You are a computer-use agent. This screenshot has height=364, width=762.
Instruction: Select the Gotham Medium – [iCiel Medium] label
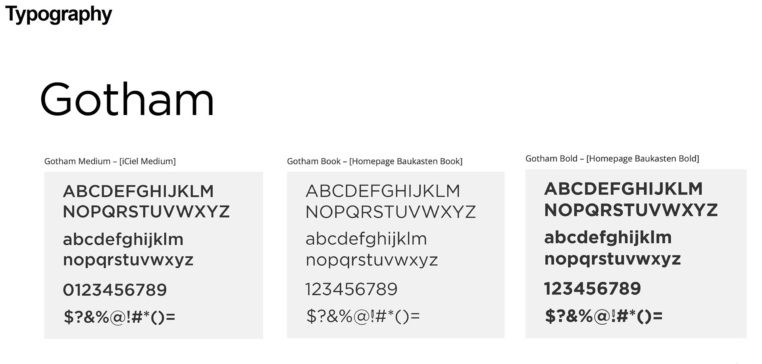point(110,161)
